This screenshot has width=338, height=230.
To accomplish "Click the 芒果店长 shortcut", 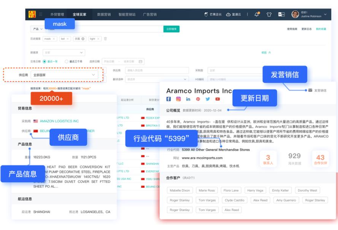I will [213, 14].
